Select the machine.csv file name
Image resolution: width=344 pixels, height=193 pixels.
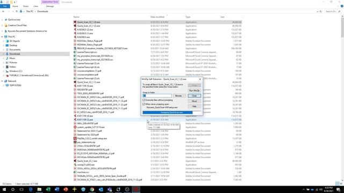click(x=83, y=172)
